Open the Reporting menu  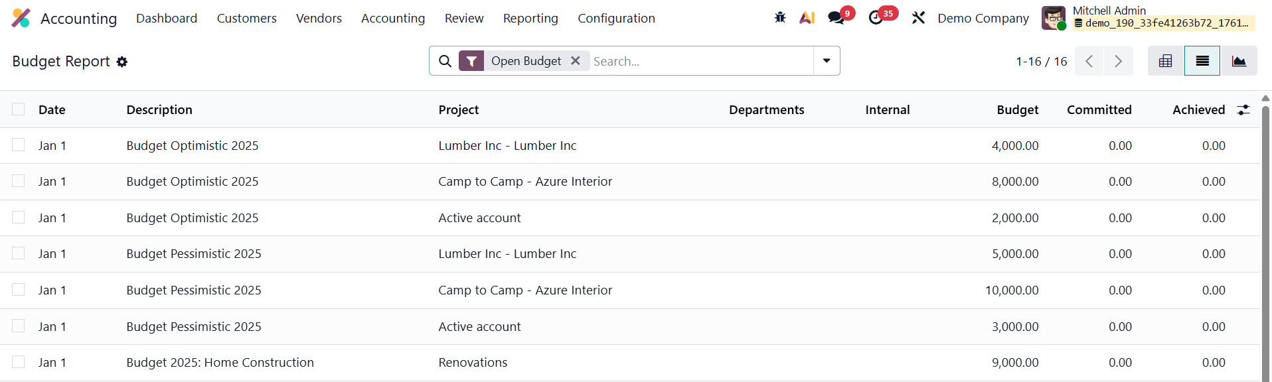pyautogui.click(x=530, y=19)
